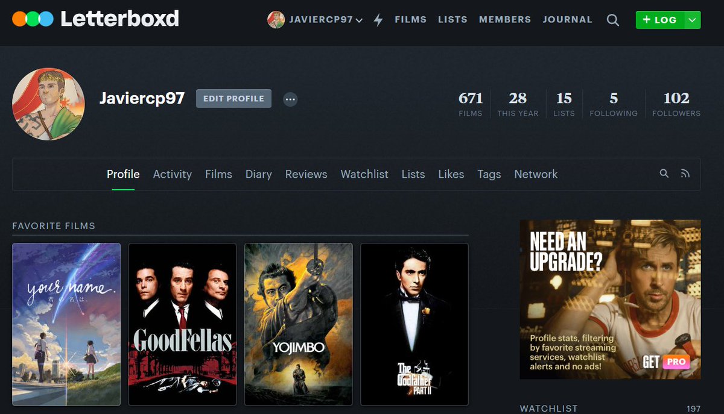The image size is (724, 414).
Task: Switch to the Films tab
Action: (218, 174)
